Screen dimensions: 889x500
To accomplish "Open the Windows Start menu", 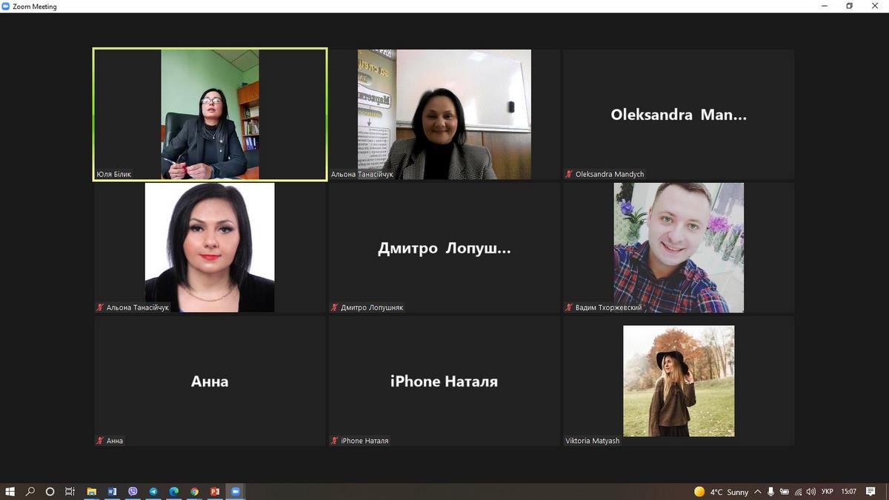I will click(10, 491).
